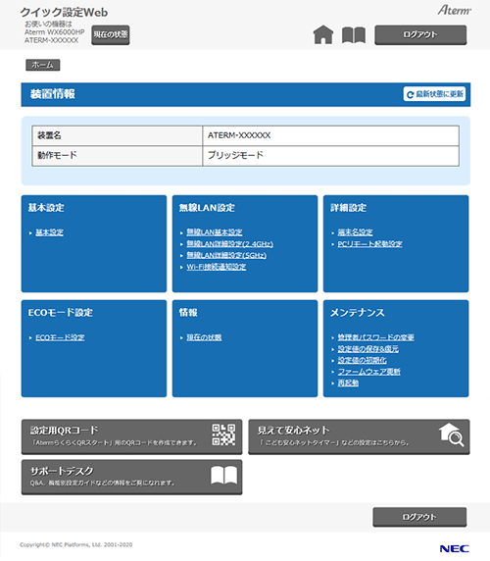Viewport: 490px width, 561px height.
Task: Click the 装置名 label cell
Action: (118, 135)
